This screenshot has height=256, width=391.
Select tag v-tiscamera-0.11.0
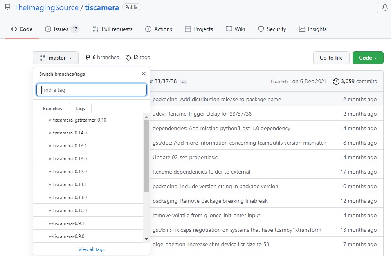pos(88,198)
